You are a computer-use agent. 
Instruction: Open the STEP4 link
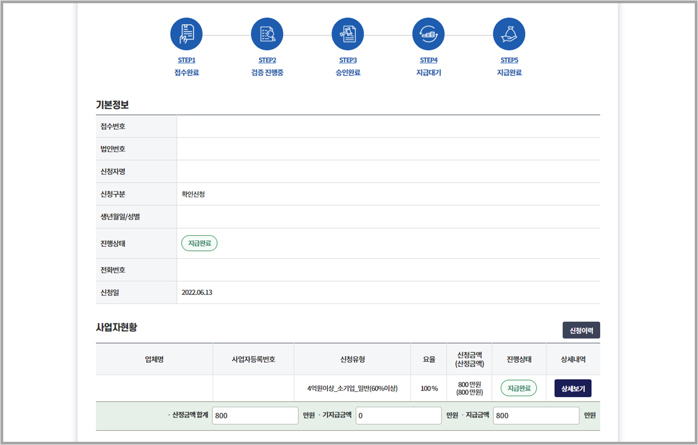[x=429, y=60]
